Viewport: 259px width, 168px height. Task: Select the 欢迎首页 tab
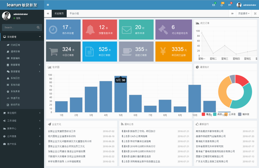(x=59, y=14)
